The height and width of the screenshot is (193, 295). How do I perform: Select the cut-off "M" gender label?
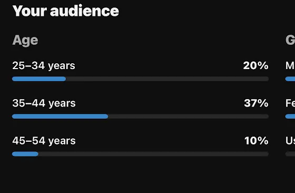coord(290,65)
